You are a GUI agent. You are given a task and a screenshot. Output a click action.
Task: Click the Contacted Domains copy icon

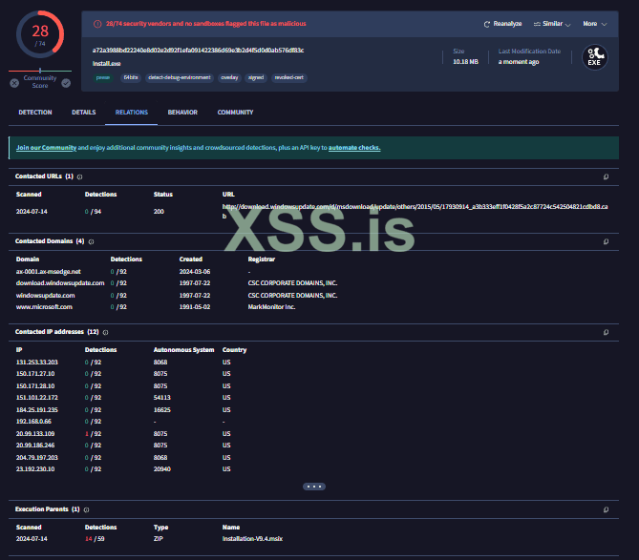point(606,241)
